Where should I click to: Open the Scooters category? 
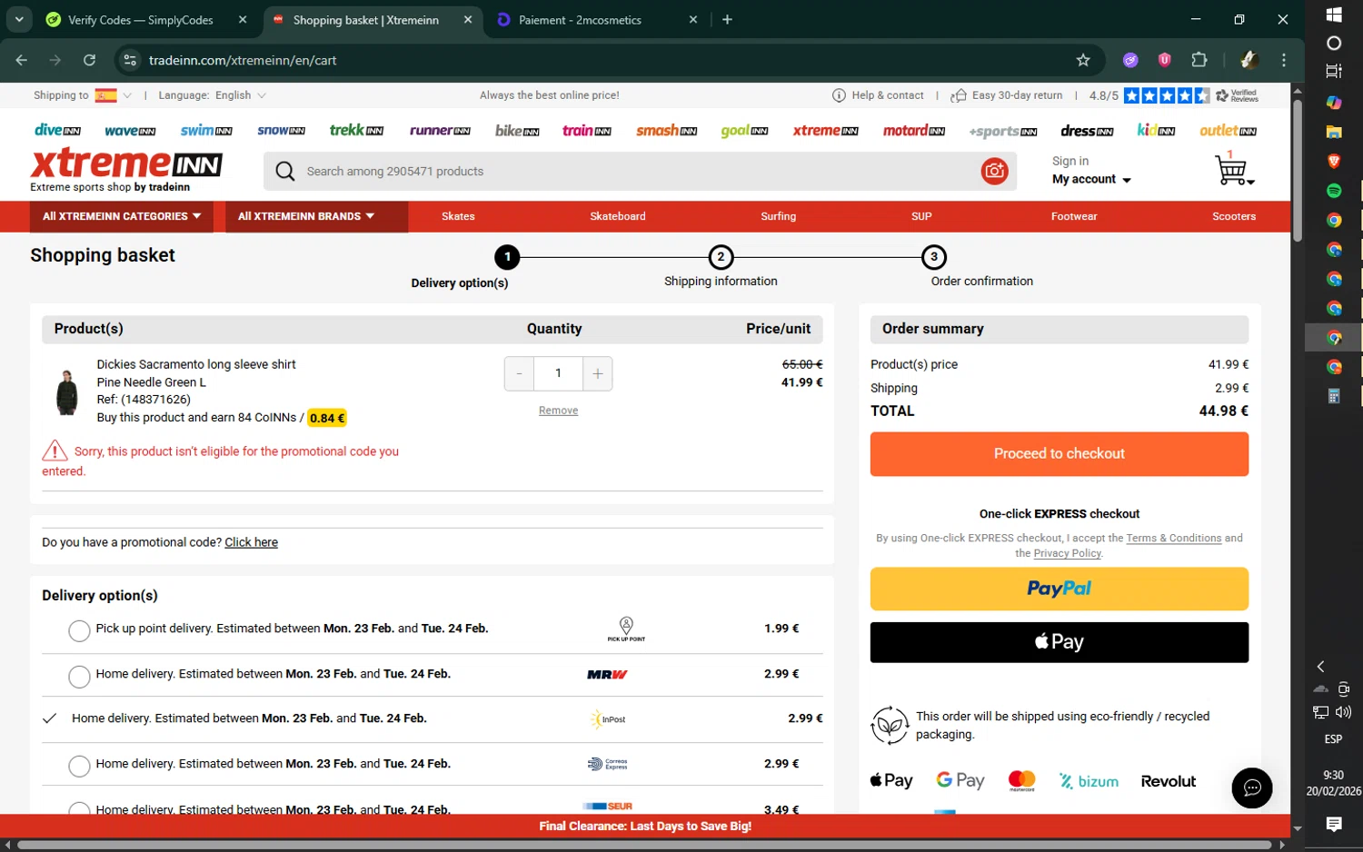coord(1234,216)
